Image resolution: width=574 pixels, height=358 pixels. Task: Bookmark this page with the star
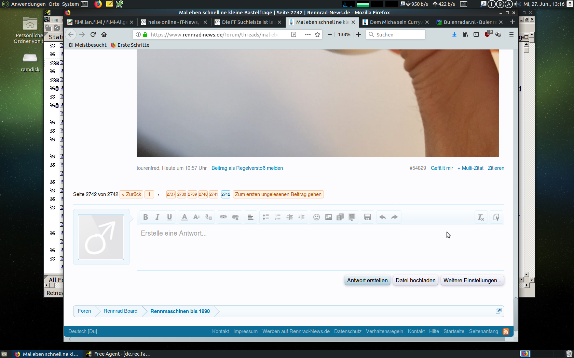317,34
